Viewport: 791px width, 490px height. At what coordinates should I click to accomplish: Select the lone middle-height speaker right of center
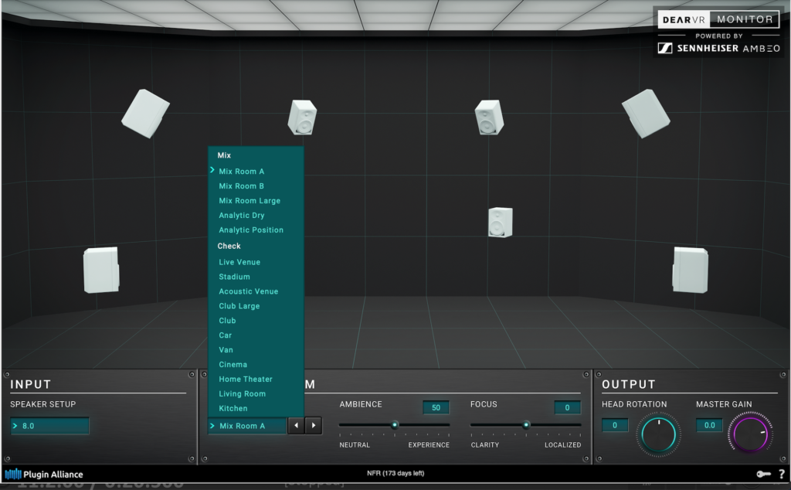click(500, 222)
